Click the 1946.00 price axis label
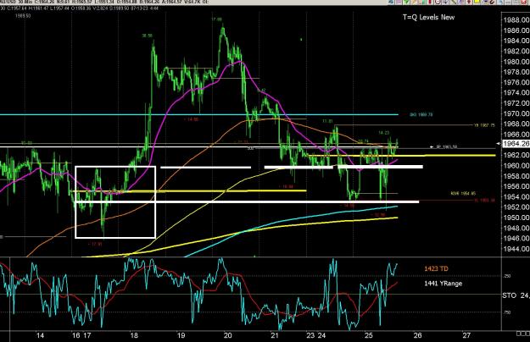Image resolution: width=530 pixels, height=342 pixels. 516,238
